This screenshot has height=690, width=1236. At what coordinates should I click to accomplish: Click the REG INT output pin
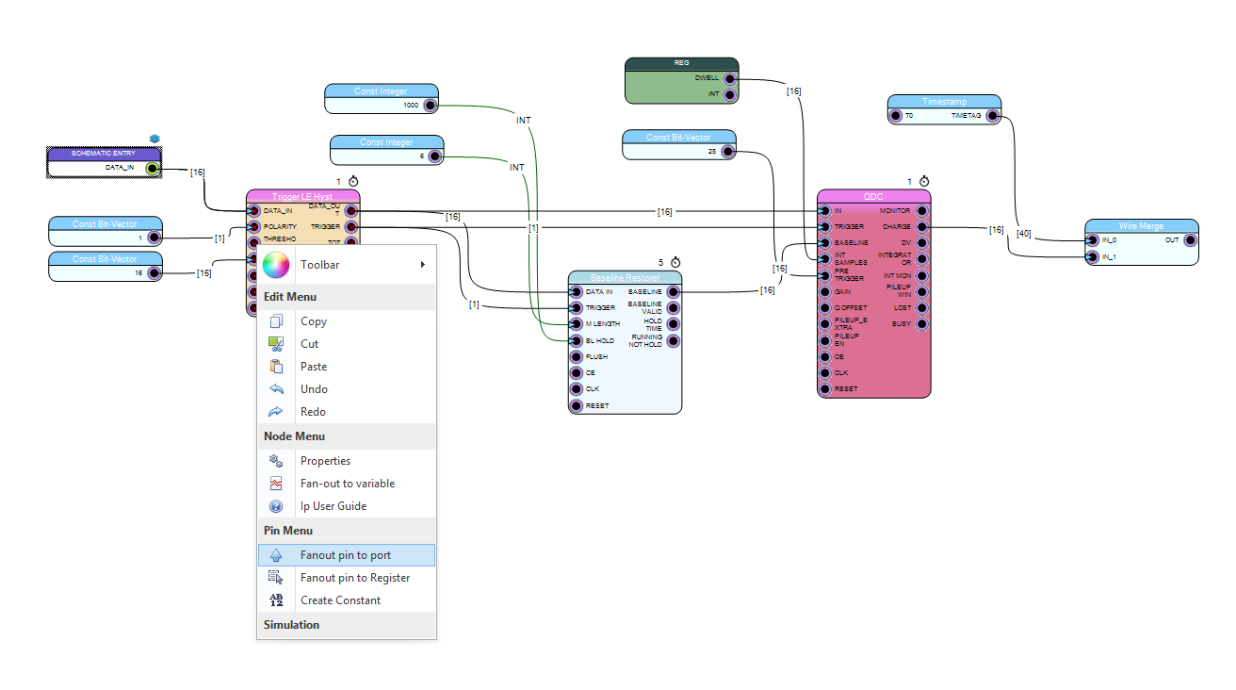click(729, 94)
